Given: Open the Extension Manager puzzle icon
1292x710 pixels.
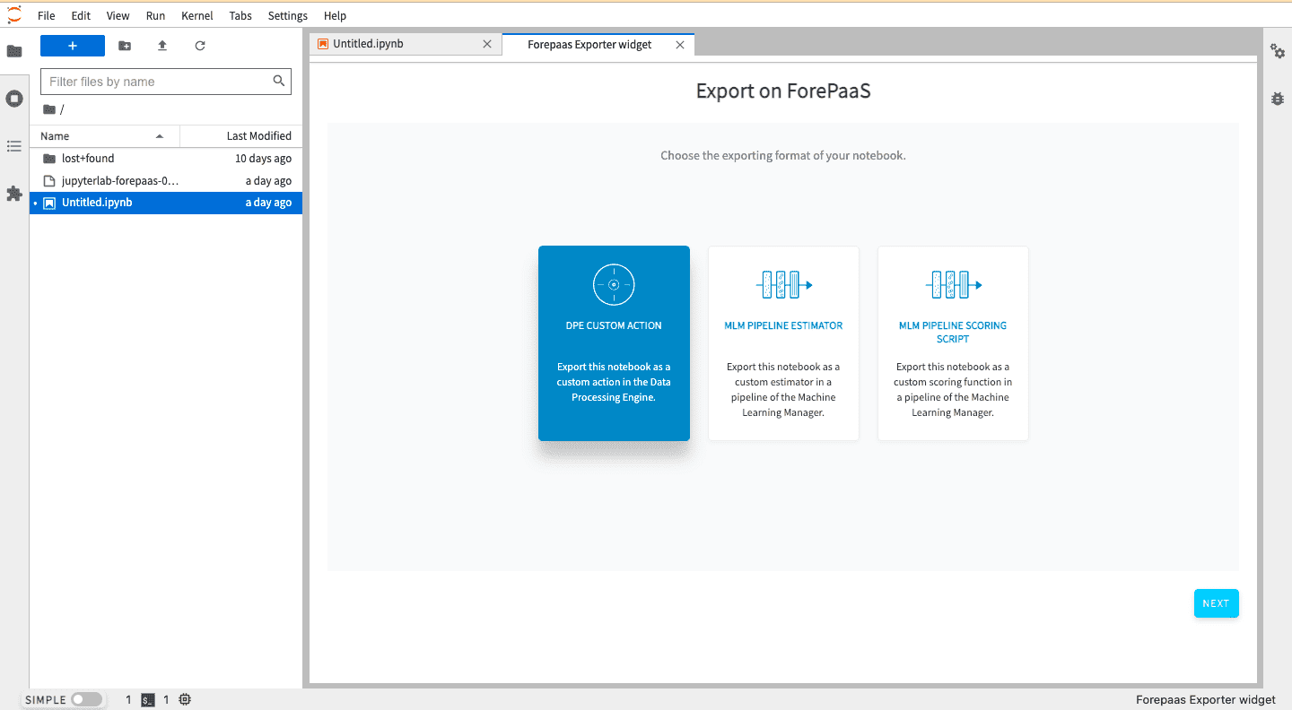Looking at the screenshot, I should 14,194.
